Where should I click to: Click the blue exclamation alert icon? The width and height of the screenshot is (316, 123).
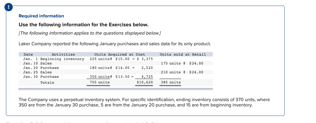point(9,7)
